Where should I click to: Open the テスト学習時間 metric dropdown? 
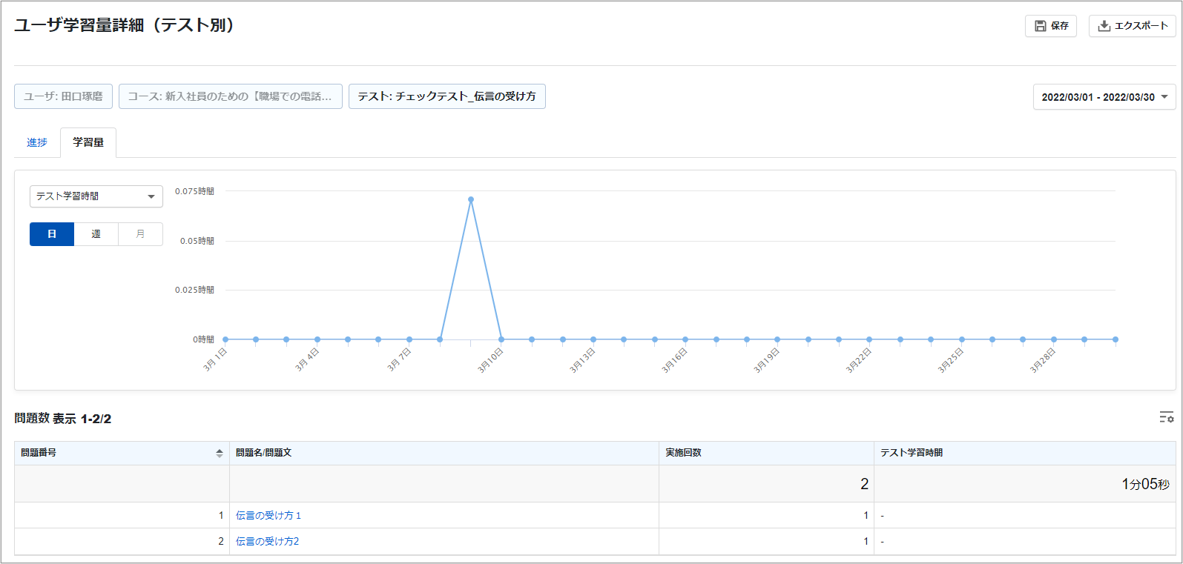[x=96, y=196]
